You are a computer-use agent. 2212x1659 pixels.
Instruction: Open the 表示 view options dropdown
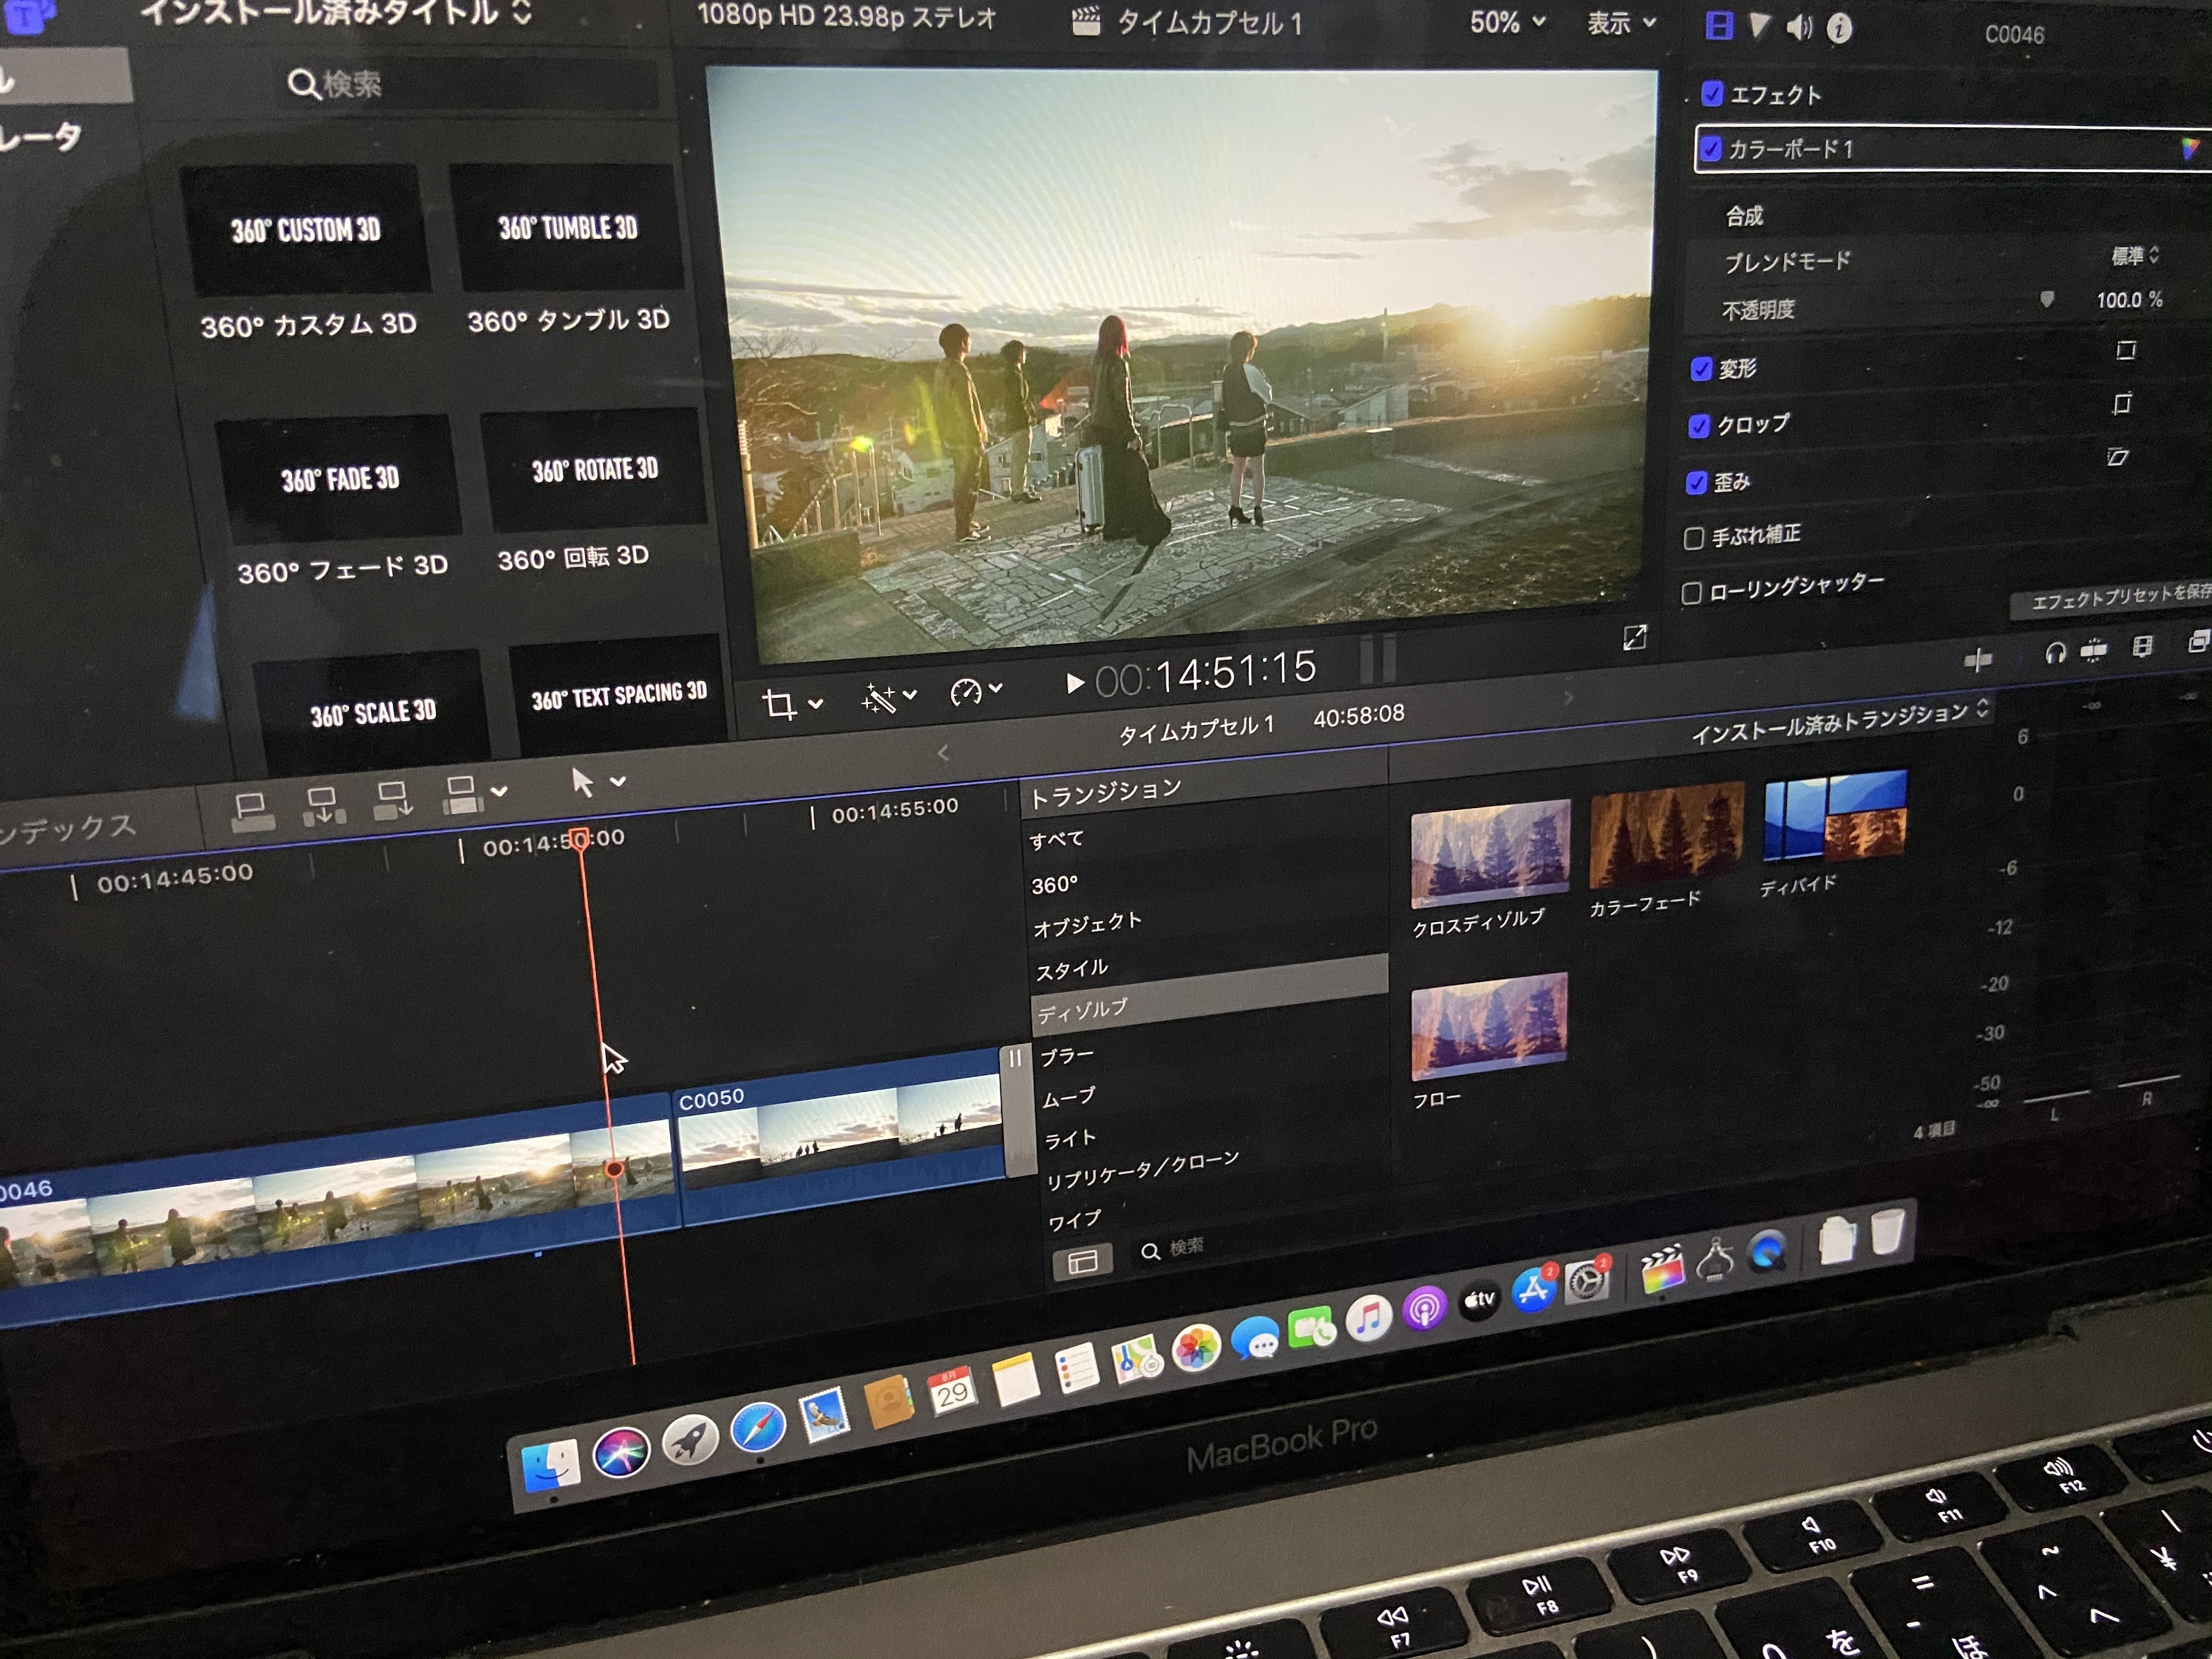click(1620, 22)
